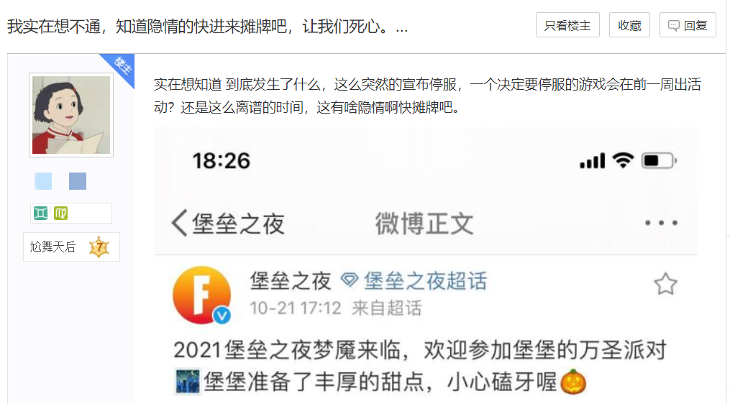This screenshot has width=730, height=404.
Task: Open the poster's avatar image
Action: 71,115
